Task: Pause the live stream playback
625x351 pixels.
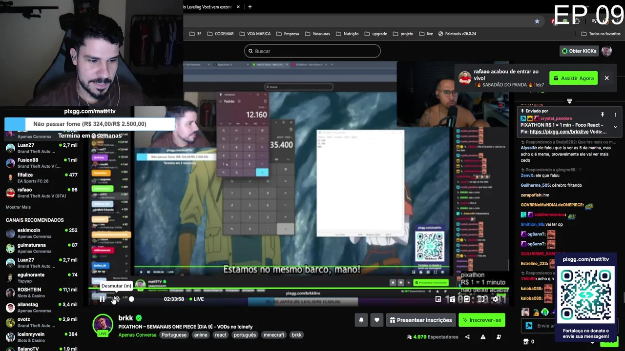Action: coord(102,299)
